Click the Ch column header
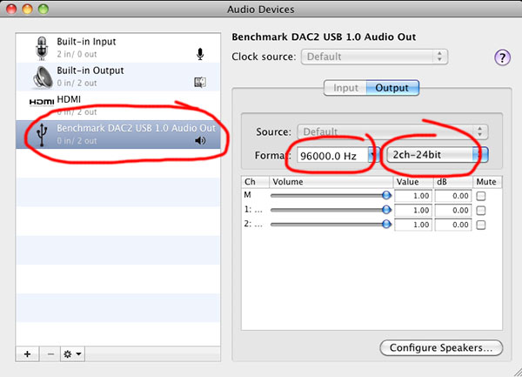This screenshot has height=377, width=522. point(255,182)
